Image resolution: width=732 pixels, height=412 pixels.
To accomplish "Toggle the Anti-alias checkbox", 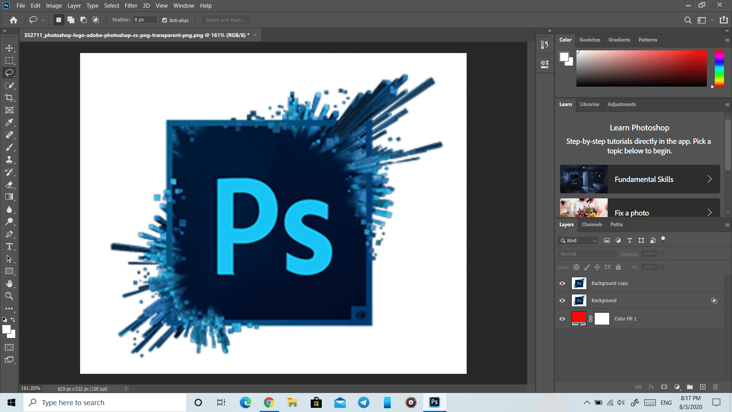I will [x=165, y=20].
